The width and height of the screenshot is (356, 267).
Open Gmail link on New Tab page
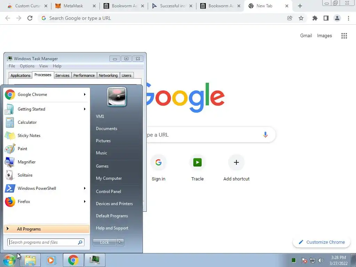click(x=306, y=36)
